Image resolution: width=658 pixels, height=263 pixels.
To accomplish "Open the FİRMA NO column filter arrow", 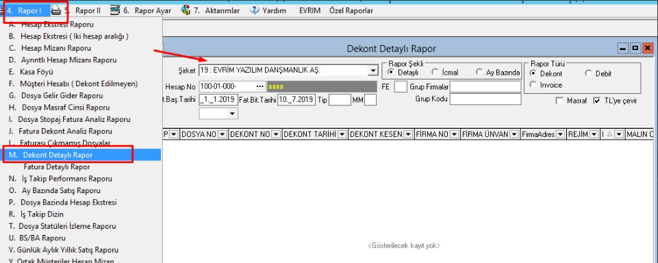I will tap(455, 134).
